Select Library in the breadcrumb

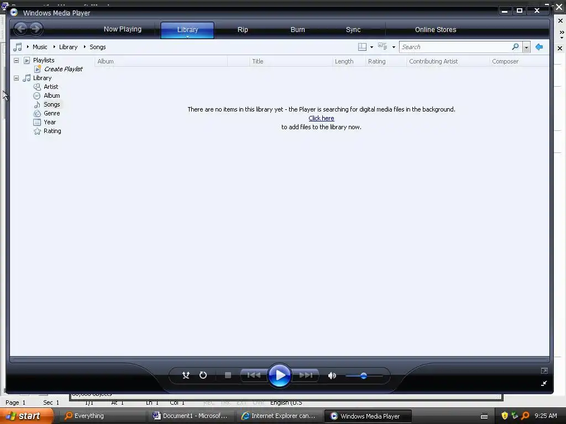[x=68, y=47]
